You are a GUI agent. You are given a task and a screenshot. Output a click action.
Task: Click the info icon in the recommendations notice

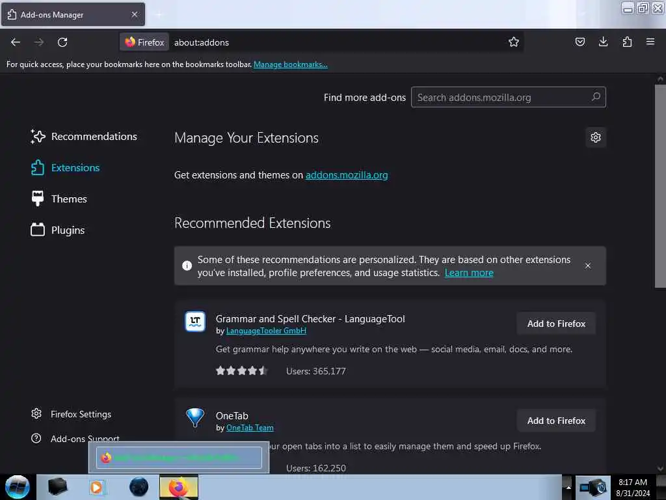click(x=187, y=266)
